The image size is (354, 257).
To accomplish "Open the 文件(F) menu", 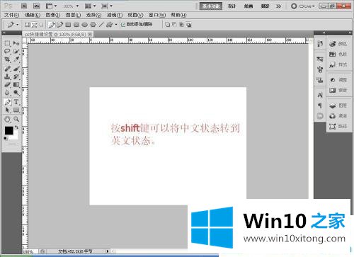I will tap(11, 15).
